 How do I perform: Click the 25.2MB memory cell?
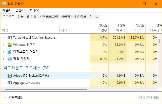coord(118,59)
